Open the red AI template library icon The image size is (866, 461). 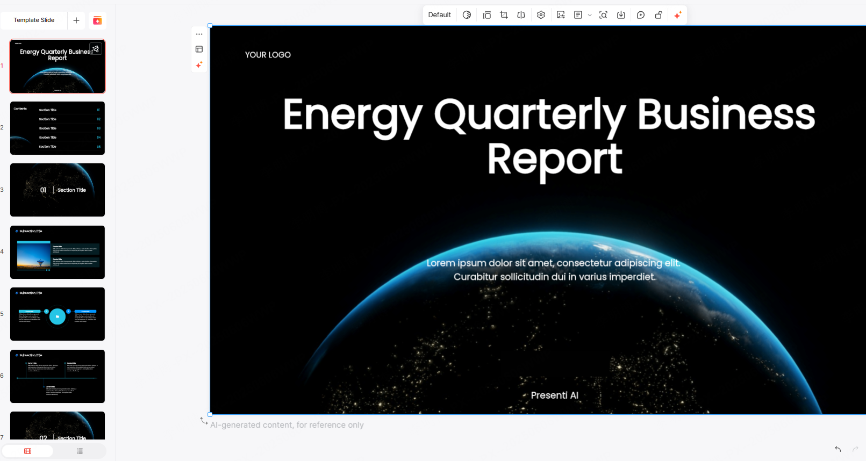coord(97,20)
